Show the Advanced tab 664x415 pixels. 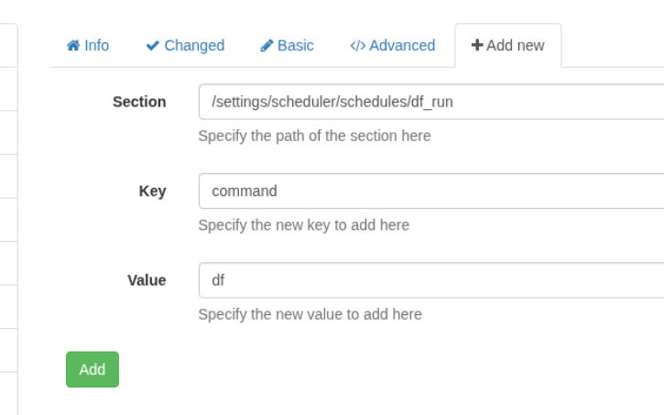(392, 46)
